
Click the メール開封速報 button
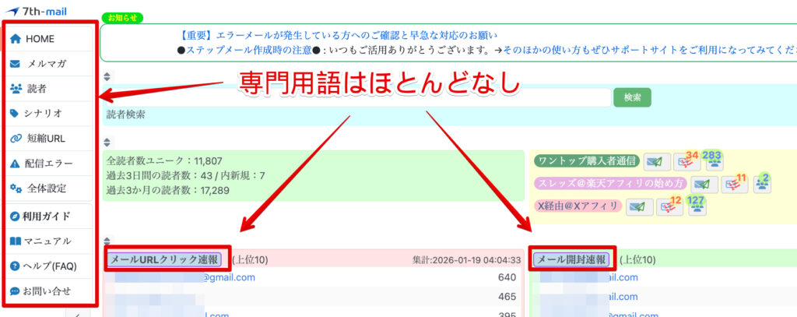click(572, 259)
